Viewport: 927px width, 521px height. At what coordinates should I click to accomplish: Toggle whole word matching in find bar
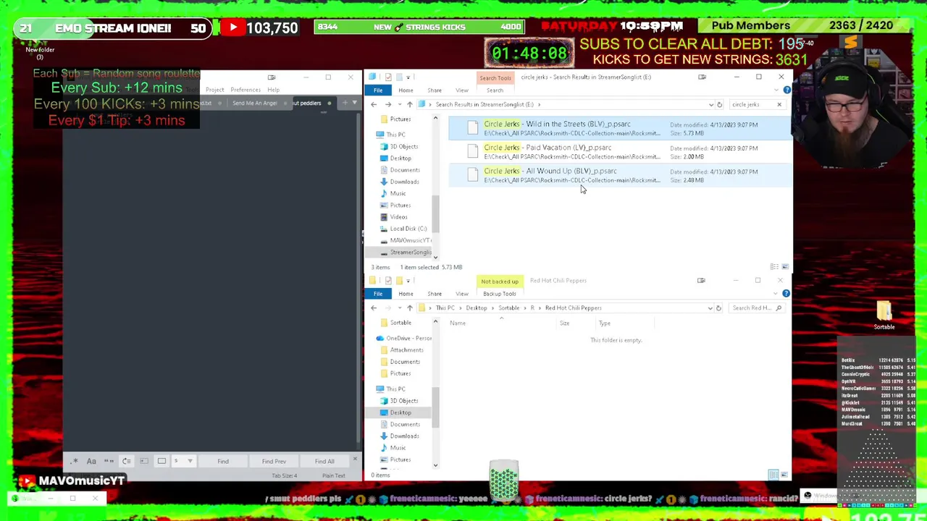109,461
